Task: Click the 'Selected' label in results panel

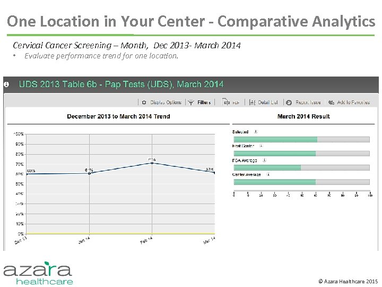Action: (240, 132)
